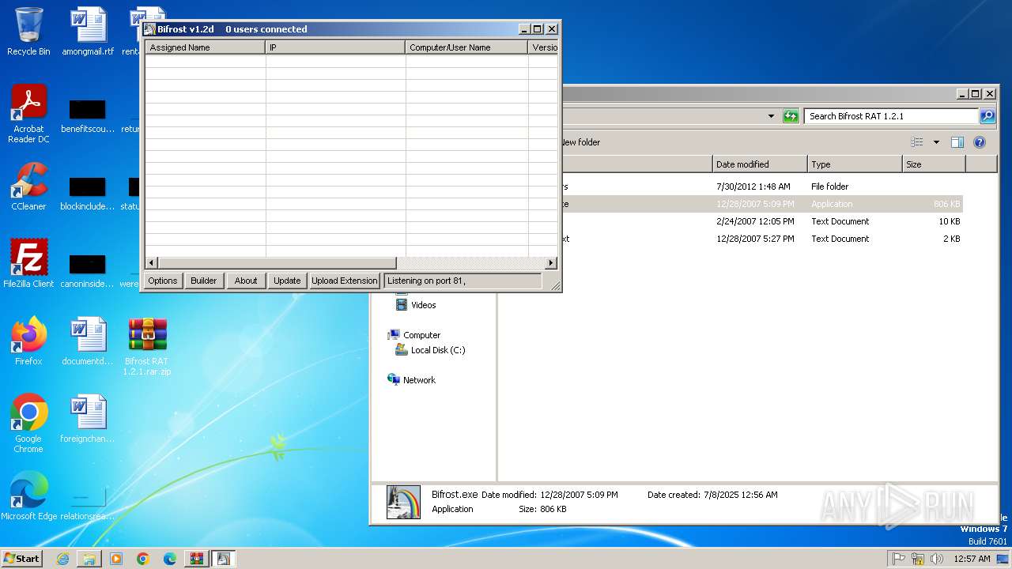Select the canoninside... desktop file
This screenshot has width=1012, height=569.
[88, 270]
